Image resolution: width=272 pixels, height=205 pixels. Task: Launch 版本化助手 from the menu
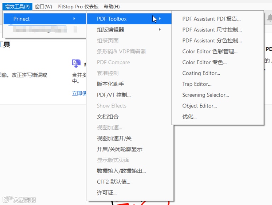click(x=129, y=84)
